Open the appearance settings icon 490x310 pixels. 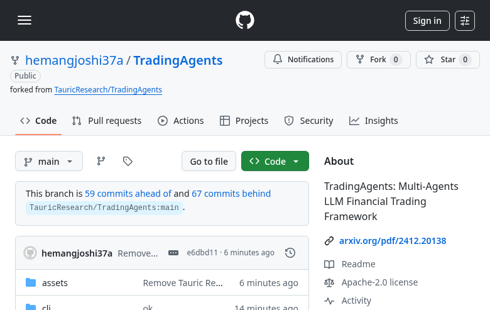coord(465,21)
